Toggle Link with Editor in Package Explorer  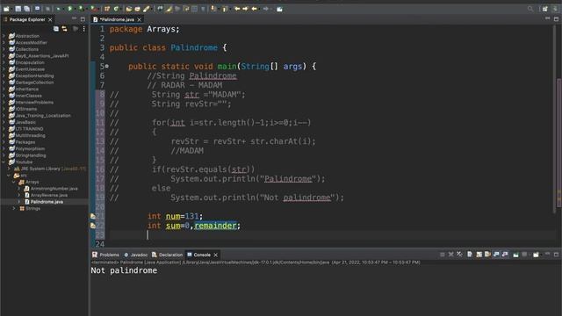point(64,29)
